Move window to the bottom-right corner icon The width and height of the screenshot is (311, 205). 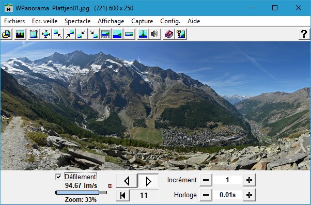point(94,34)
